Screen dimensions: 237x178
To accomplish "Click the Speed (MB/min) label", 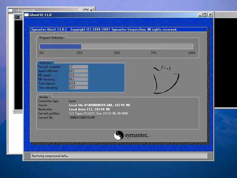I will [x=48, y=71].
